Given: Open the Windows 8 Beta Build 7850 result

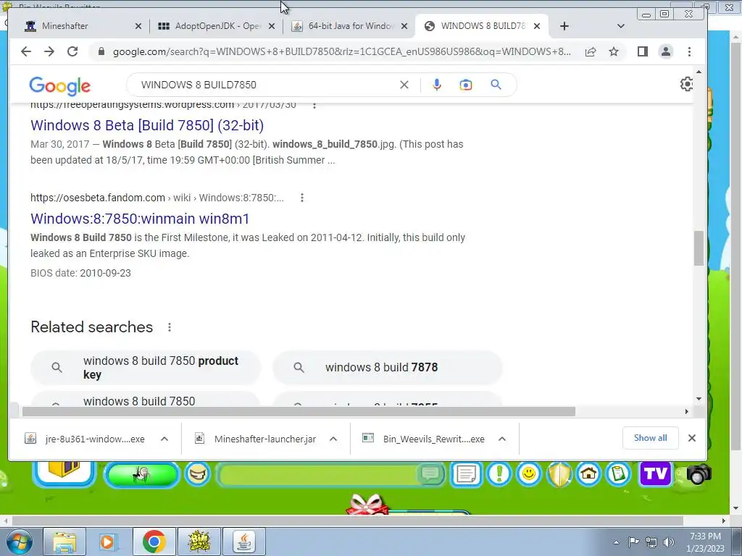Looking at the screenshot, I should [x=147, y=125].
